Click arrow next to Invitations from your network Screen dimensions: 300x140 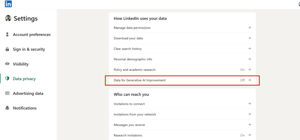point(249,114)
